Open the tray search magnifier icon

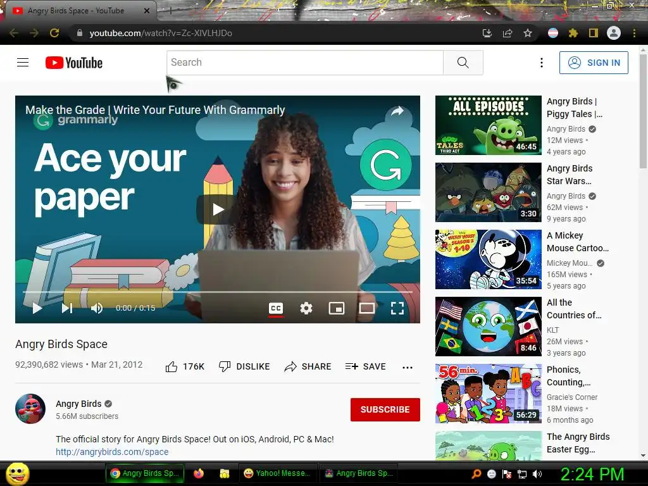[477, 474]
